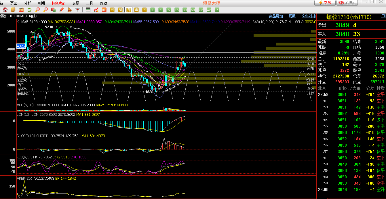
Task: Select the daily 日 period button
Action: (x=112, y=10)
